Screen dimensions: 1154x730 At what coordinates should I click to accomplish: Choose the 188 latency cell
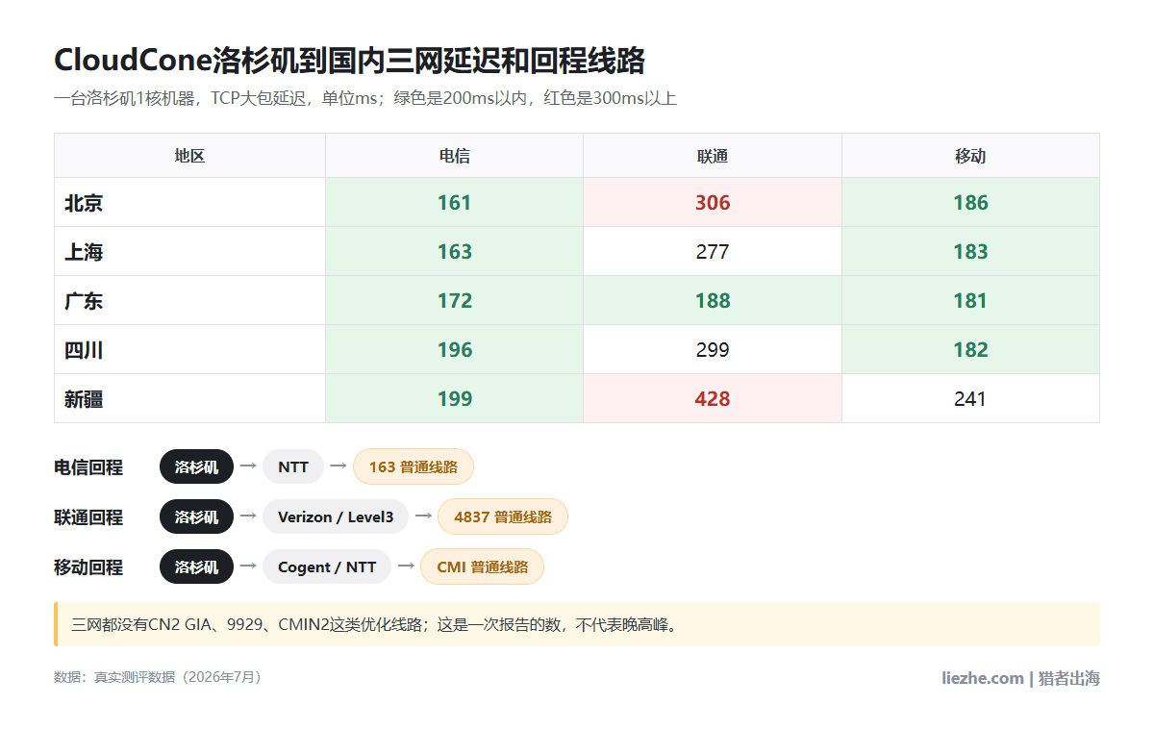tap(713, 301)
